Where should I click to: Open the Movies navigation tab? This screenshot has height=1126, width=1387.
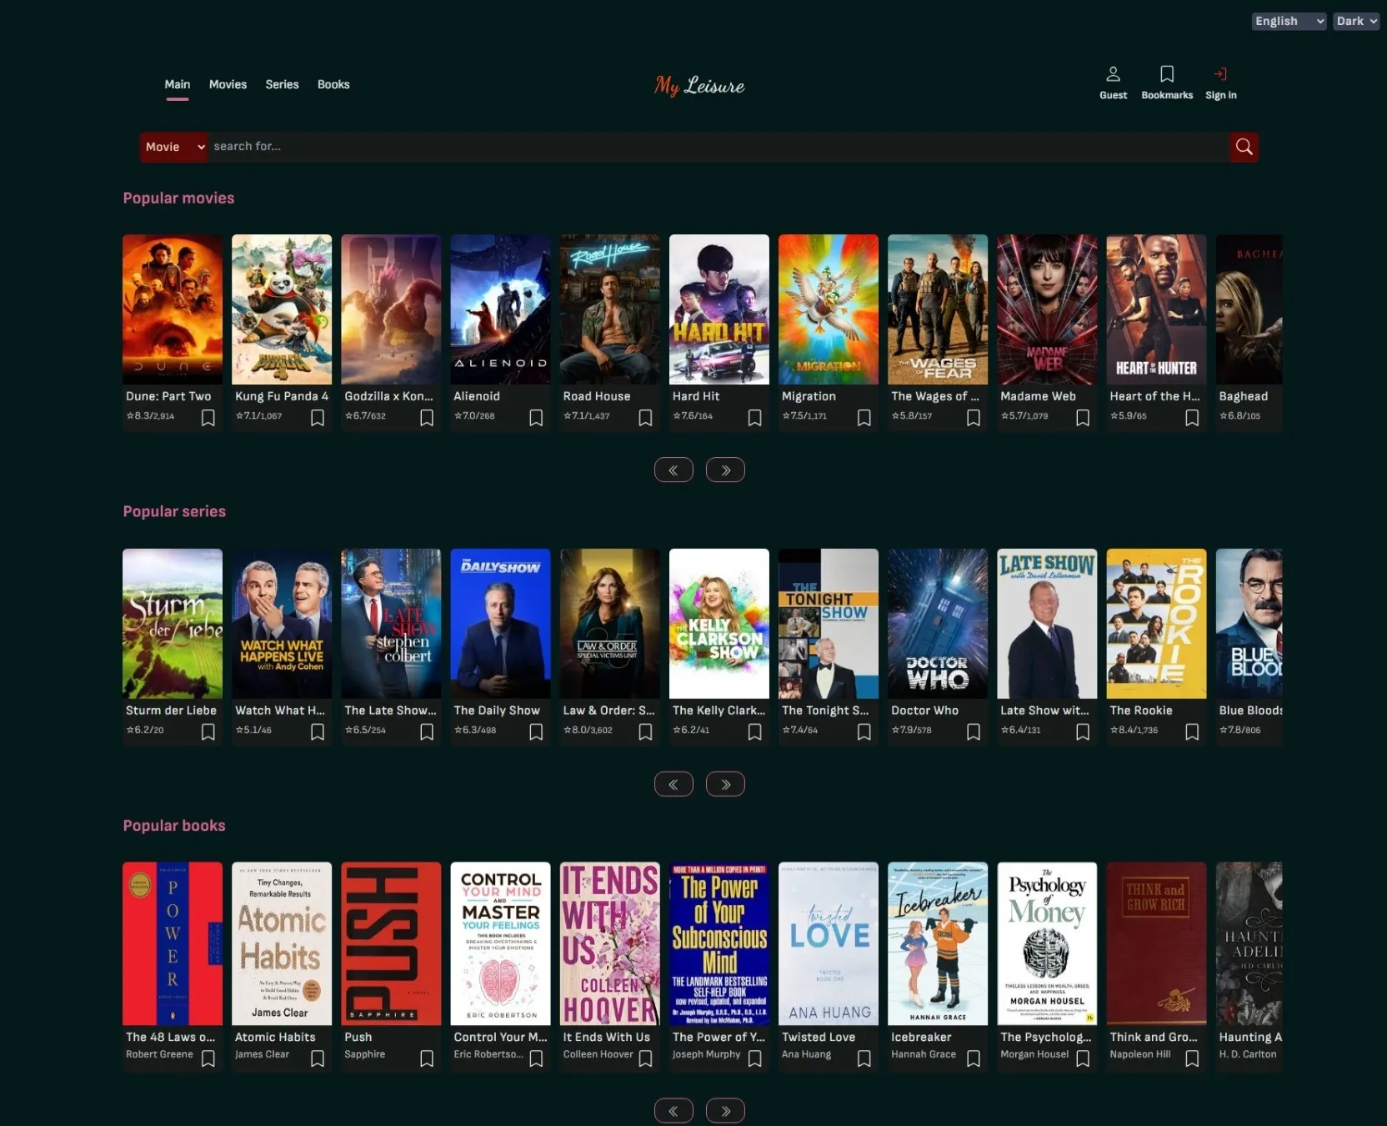228,84
